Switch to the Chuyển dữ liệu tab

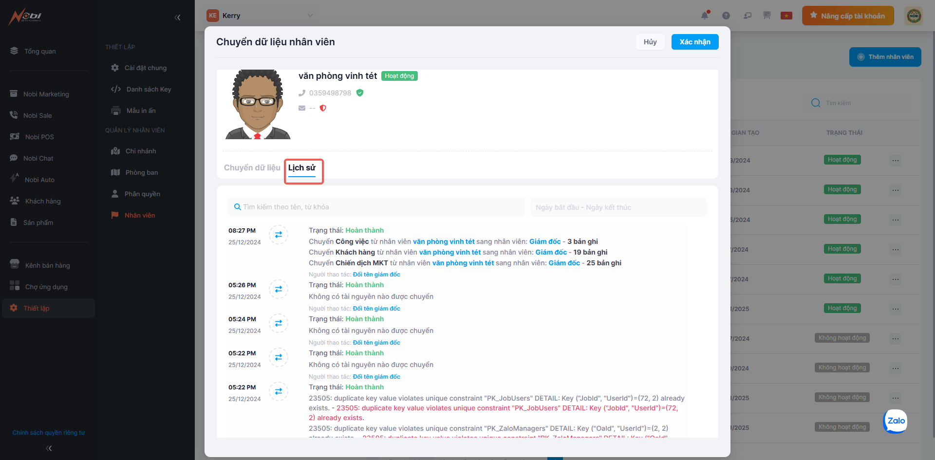(252, 168)
